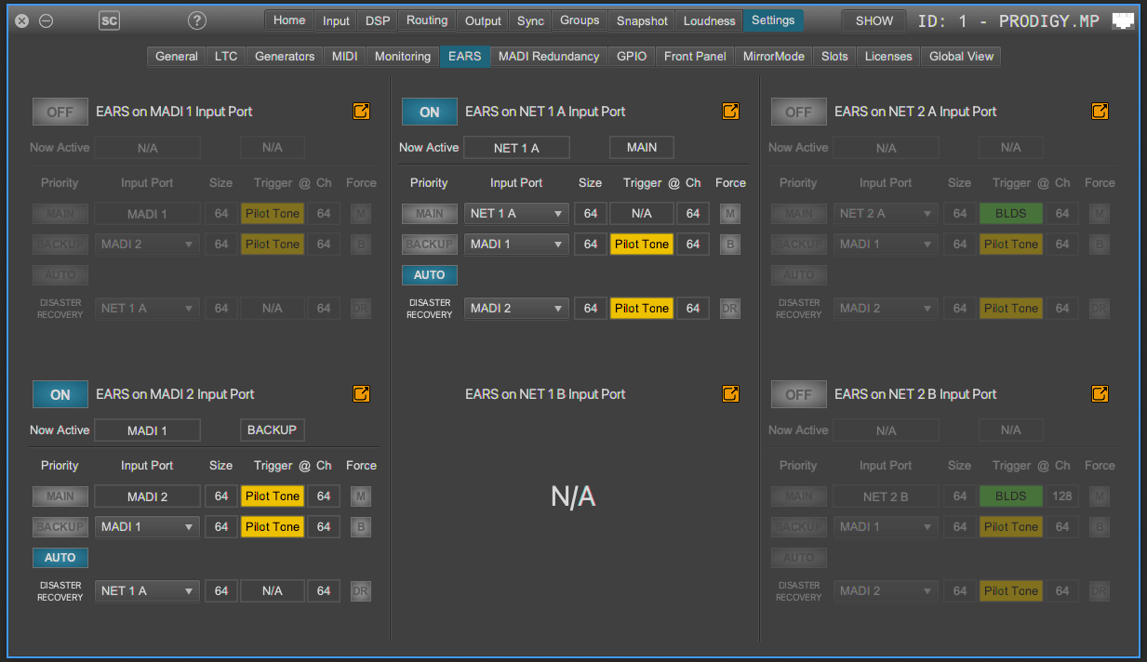Open the Loudness tab

click(709, 20)
